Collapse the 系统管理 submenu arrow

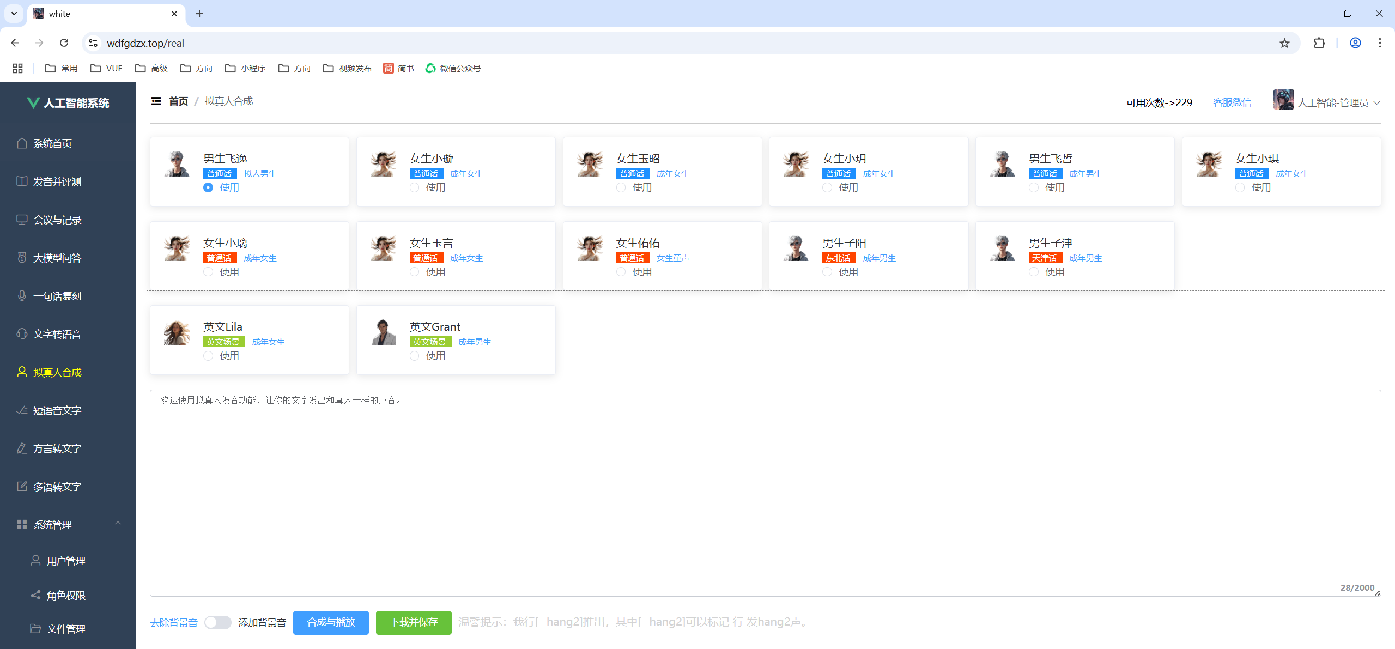point(118,524)
